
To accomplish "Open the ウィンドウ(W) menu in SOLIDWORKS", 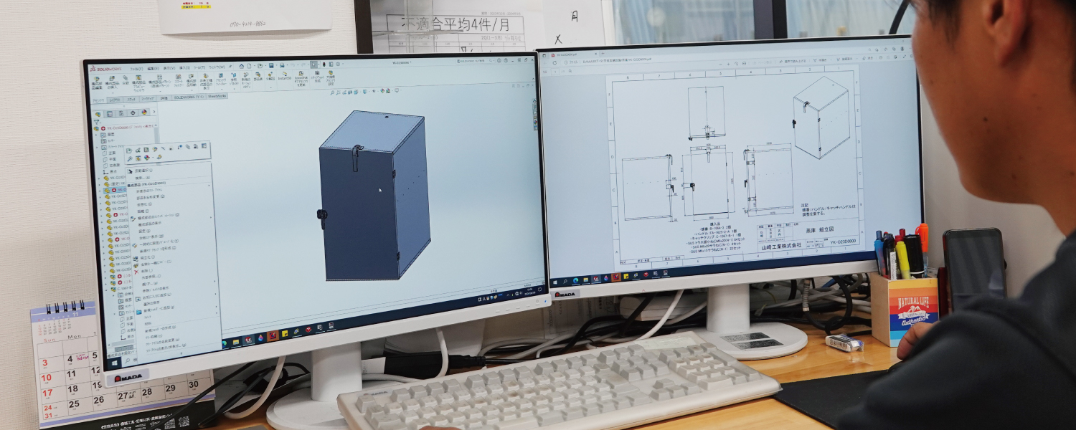I will [217, 67].
